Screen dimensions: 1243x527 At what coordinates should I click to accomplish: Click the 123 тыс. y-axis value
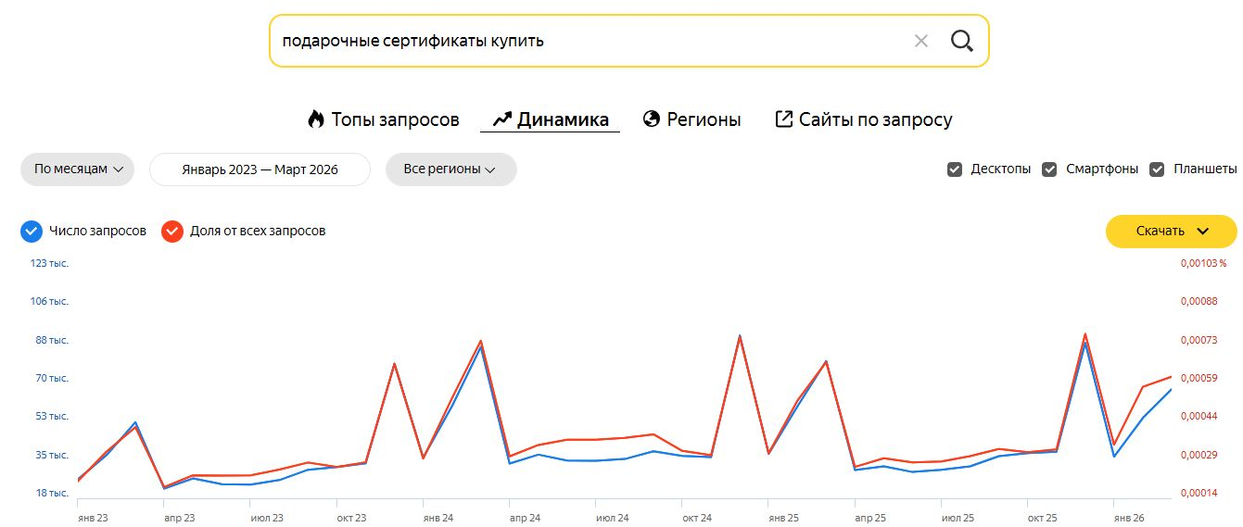[50, 263]
